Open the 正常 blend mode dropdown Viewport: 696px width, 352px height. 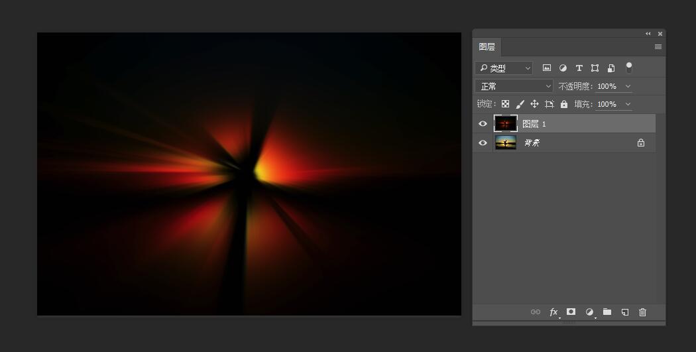click(x=514, y=86)
